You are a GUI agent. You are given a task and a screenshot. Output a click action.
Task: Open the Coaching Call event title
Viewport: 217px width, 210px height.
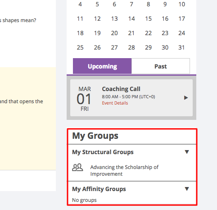pos(121,89)
